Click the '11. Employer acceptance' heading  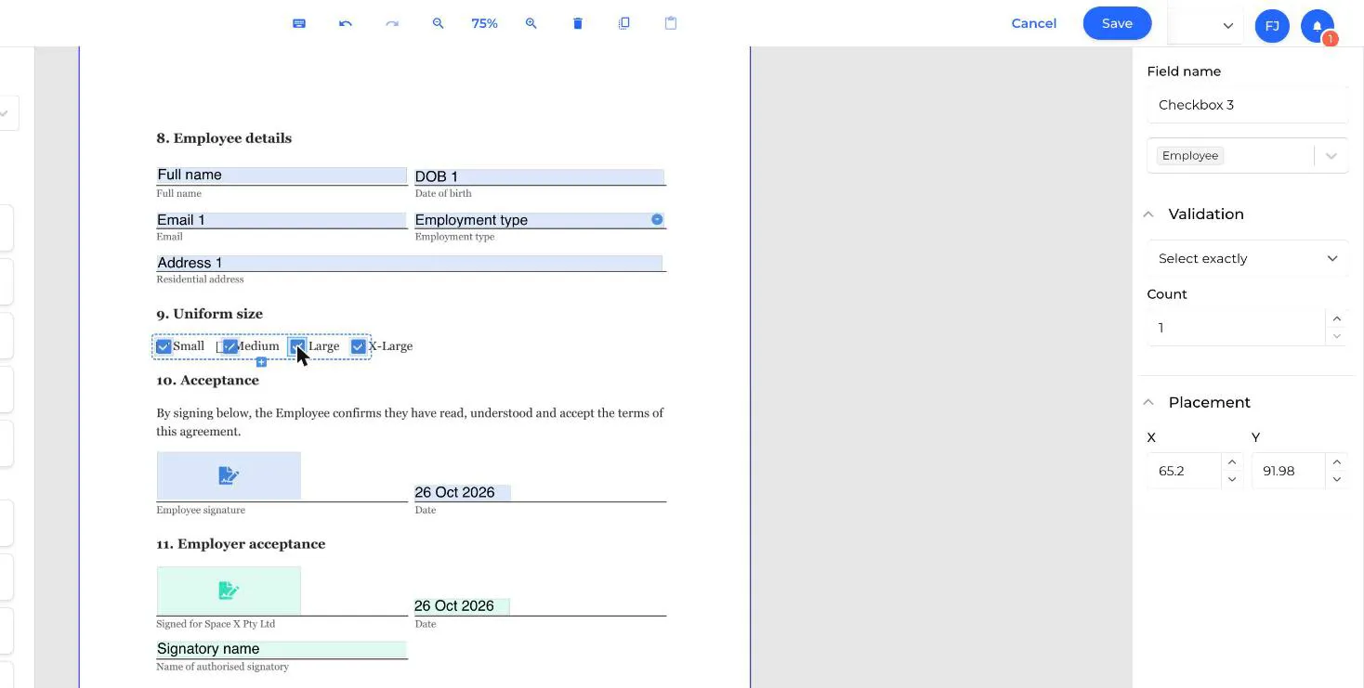[241, 544]
